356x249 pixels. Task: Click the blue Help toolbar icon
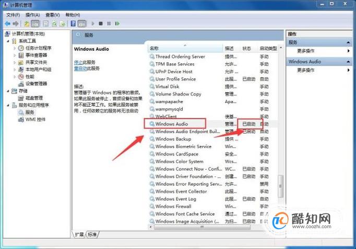[73, 24]
